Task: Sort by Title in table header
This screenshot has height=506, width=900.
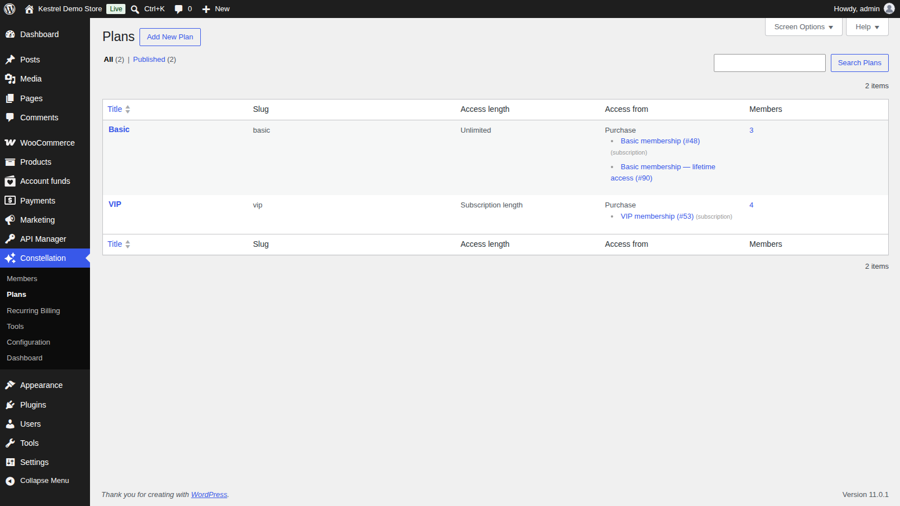Action: point(119,109)
